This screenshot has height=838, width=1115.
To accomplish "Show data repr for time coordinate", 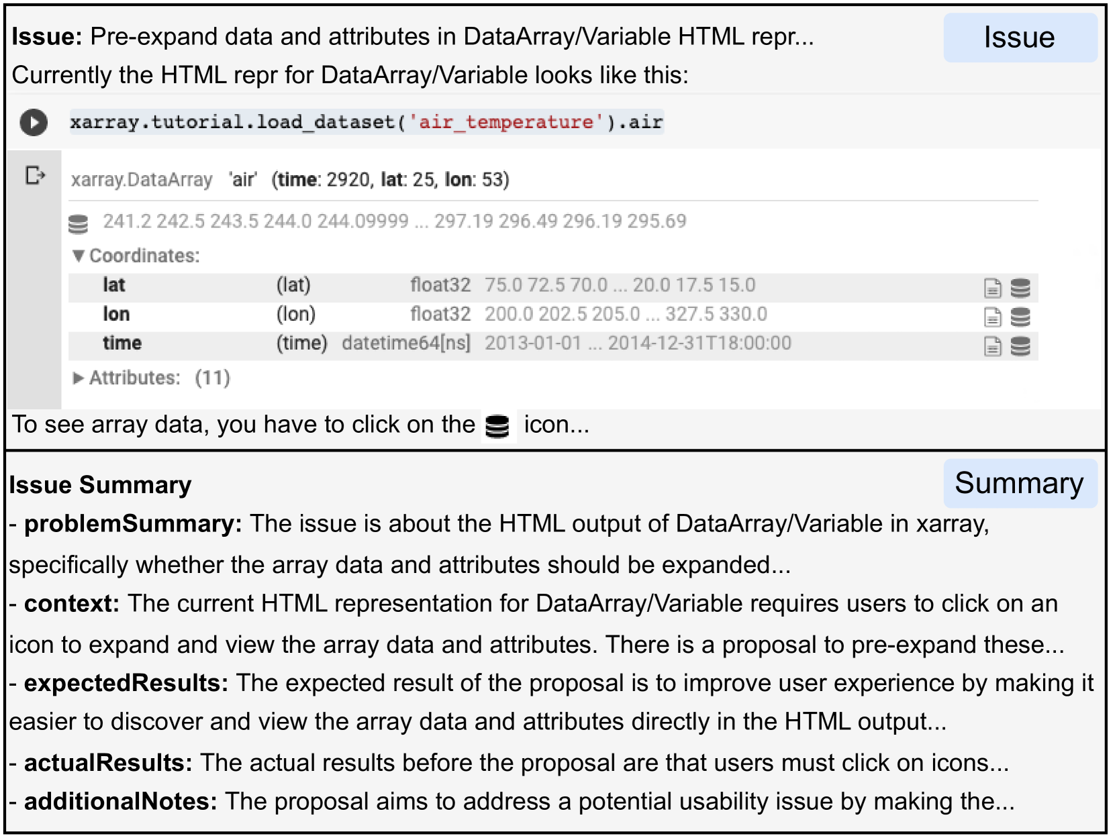I will [1020, 347].
